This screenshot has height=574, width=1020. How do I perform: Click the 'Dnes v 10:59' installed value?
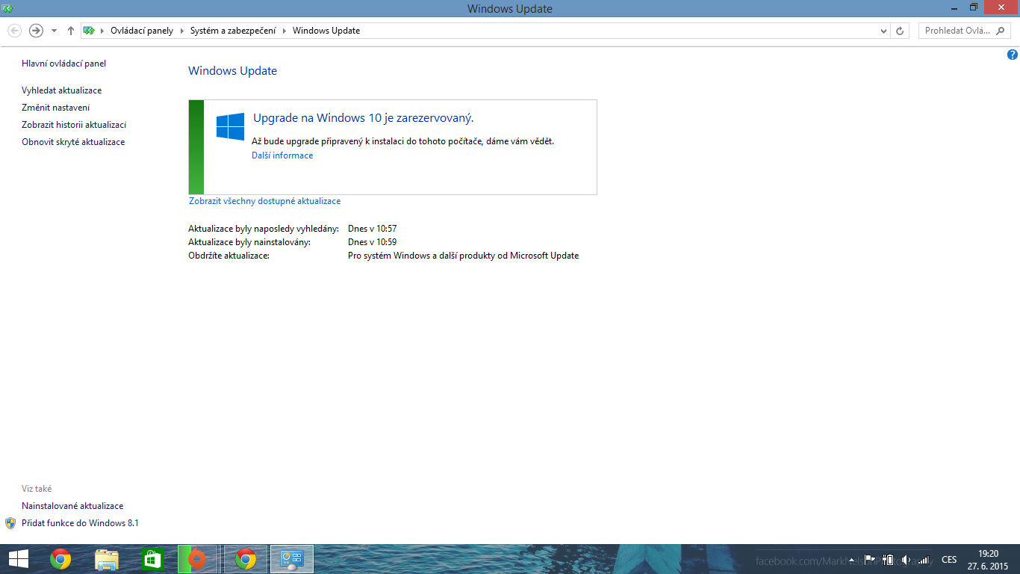372,242
